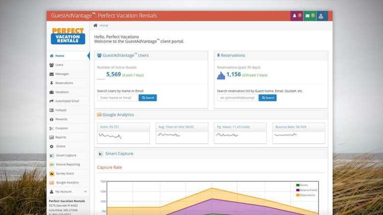The height and width of the screenshot is (215, 383).
Task: Open Automated Email in the sidebar
Action: point(67,101)
